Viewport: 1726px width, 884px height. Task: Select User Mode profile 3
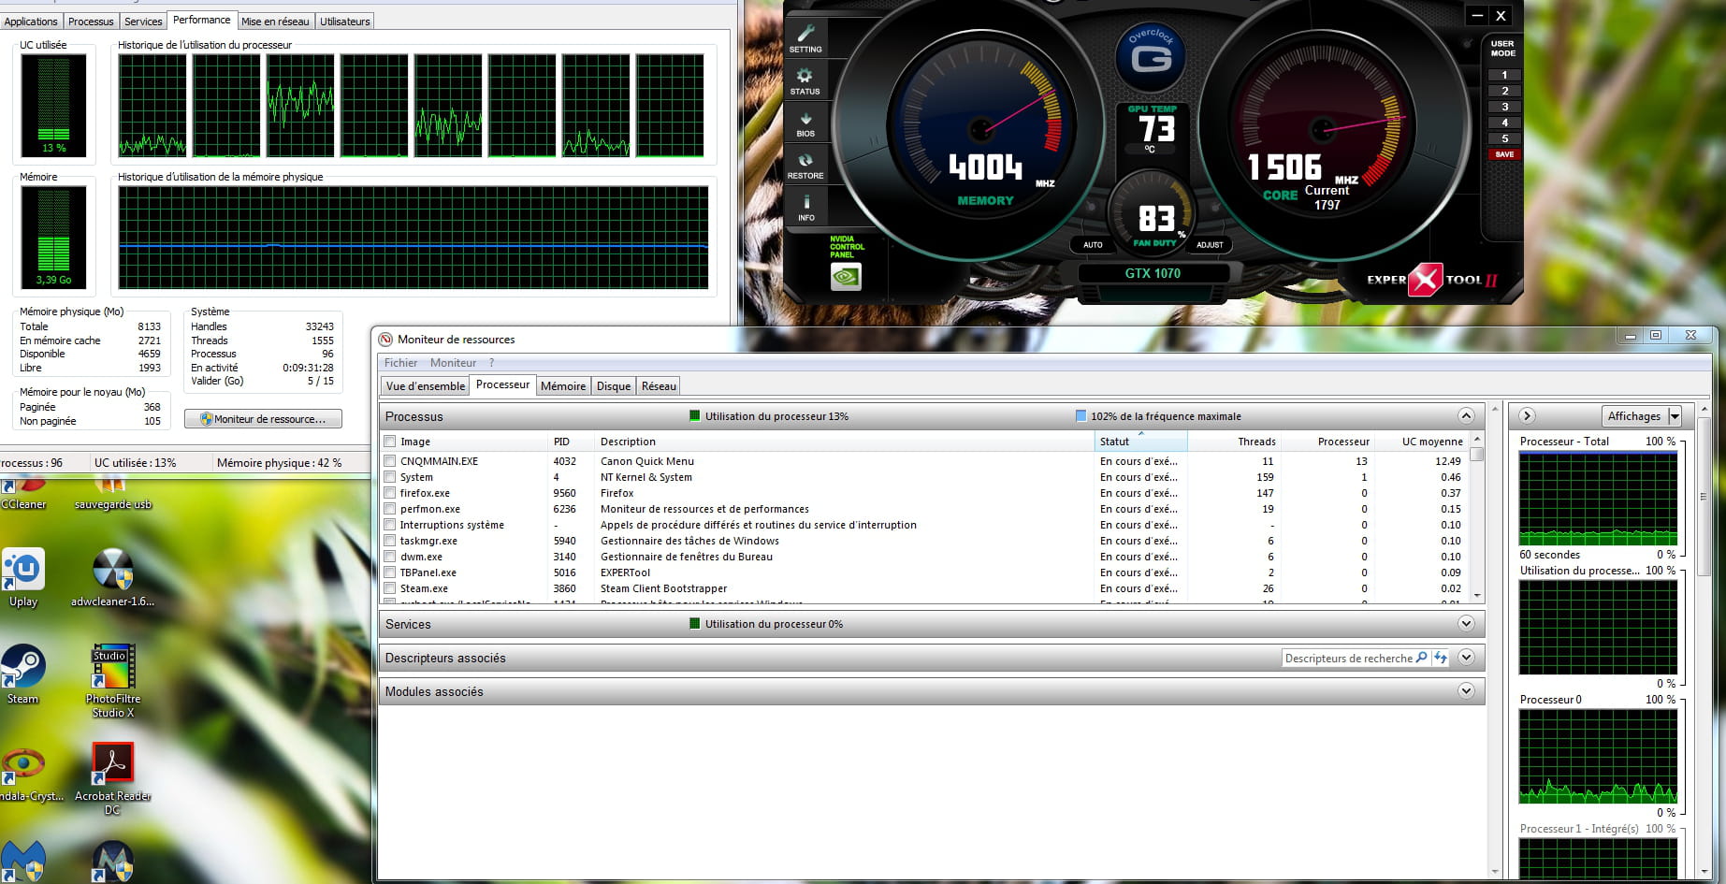tap(1504, 107)
